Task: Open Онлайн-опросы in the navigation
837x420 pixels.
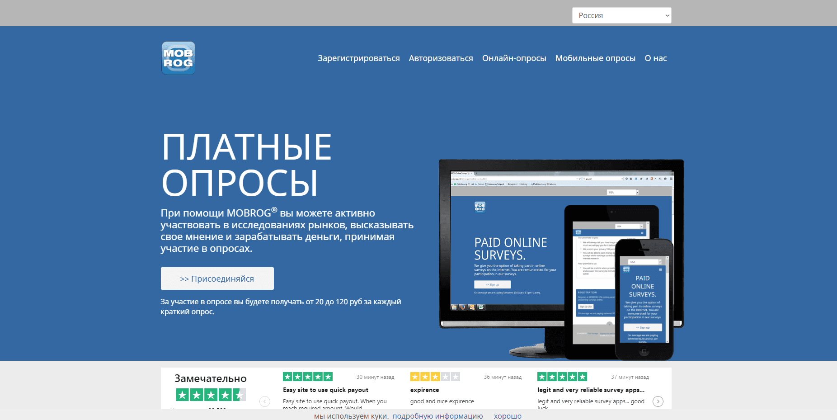Action: (514, 58)
